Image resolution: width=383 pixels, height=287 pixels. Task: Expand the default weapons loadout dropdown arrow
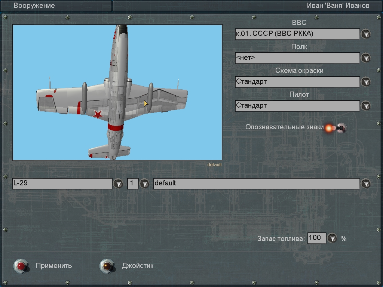click(365, 184)
